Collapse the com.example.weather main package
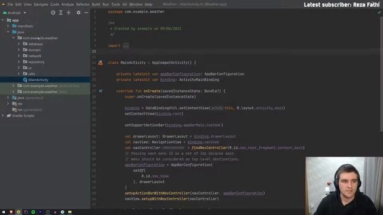 [x=13, y=38]
